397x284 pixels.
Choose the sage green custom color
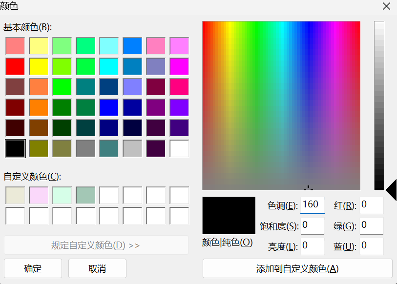tap(85, 195)
